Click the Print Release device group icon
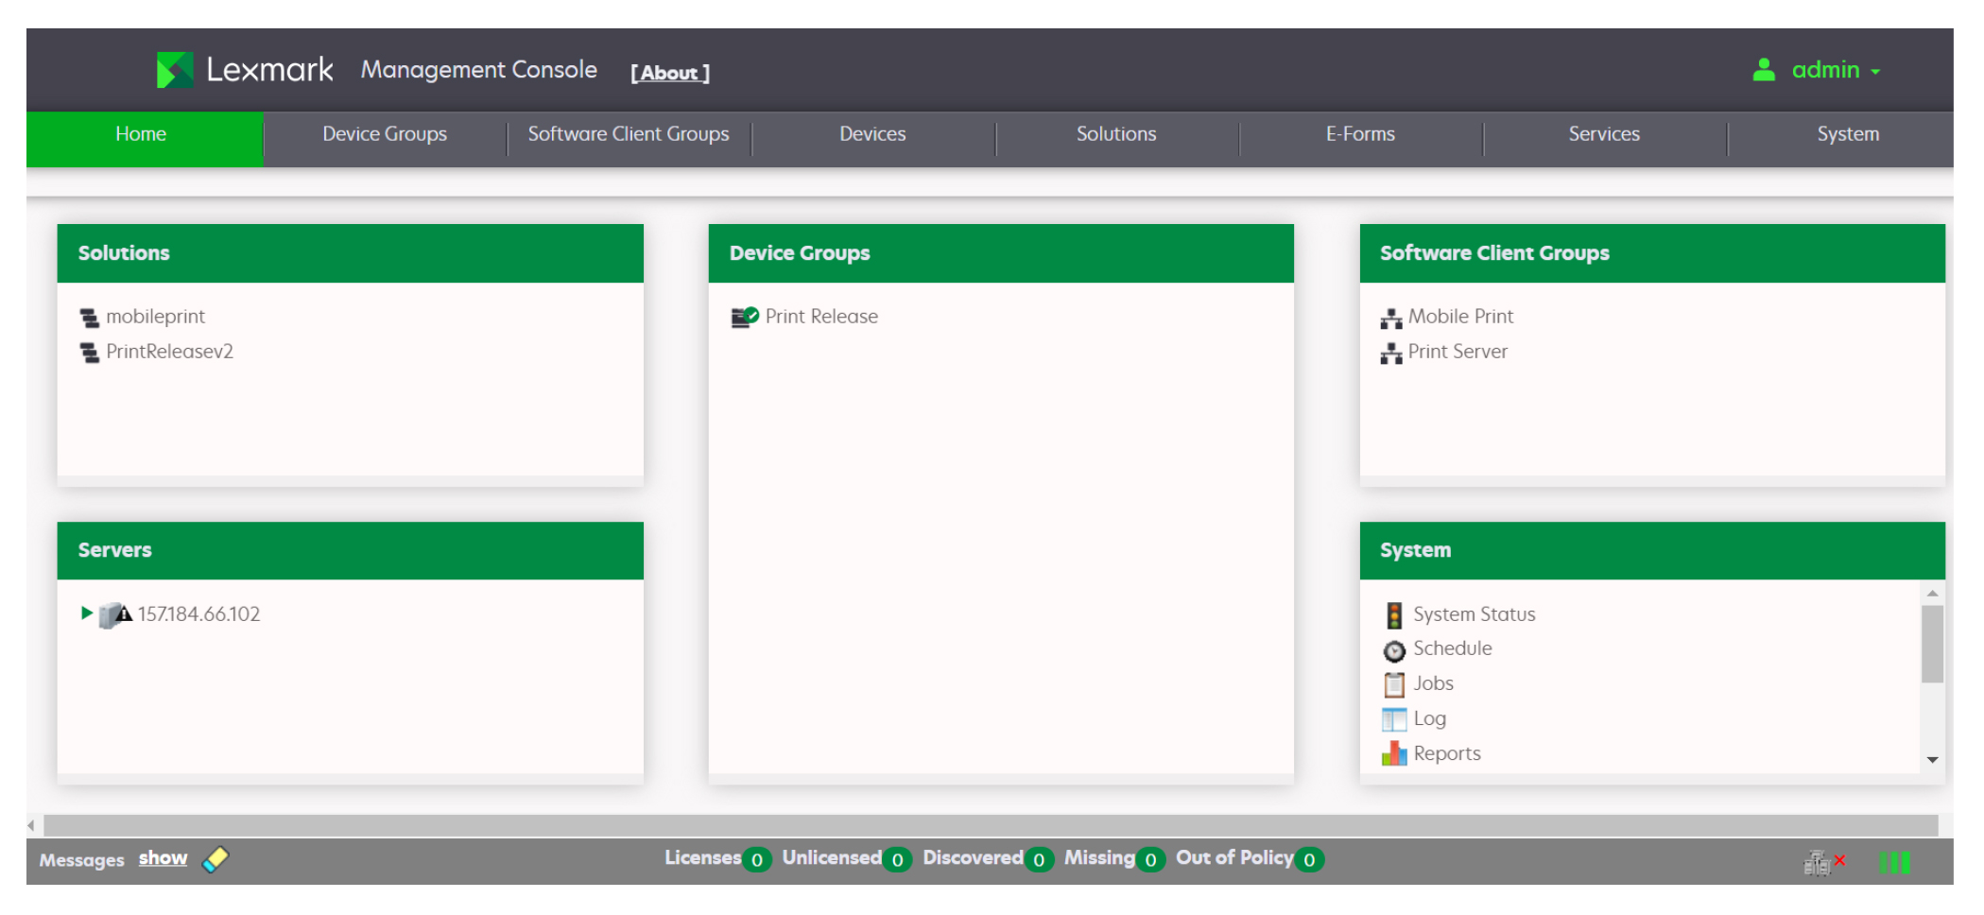 744,317
